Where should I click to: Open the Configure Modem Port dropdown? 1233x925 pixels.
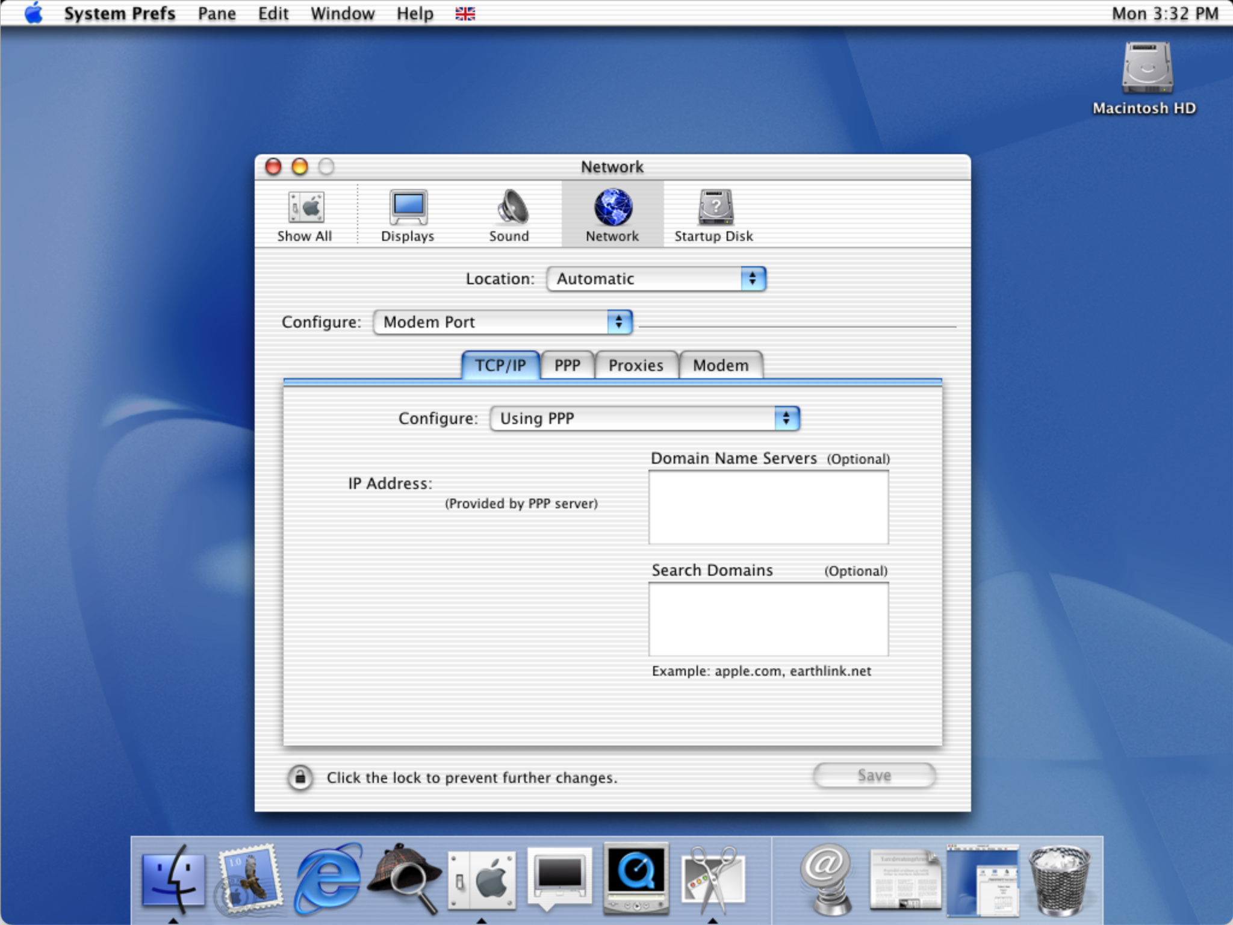[x=503, y=322]
